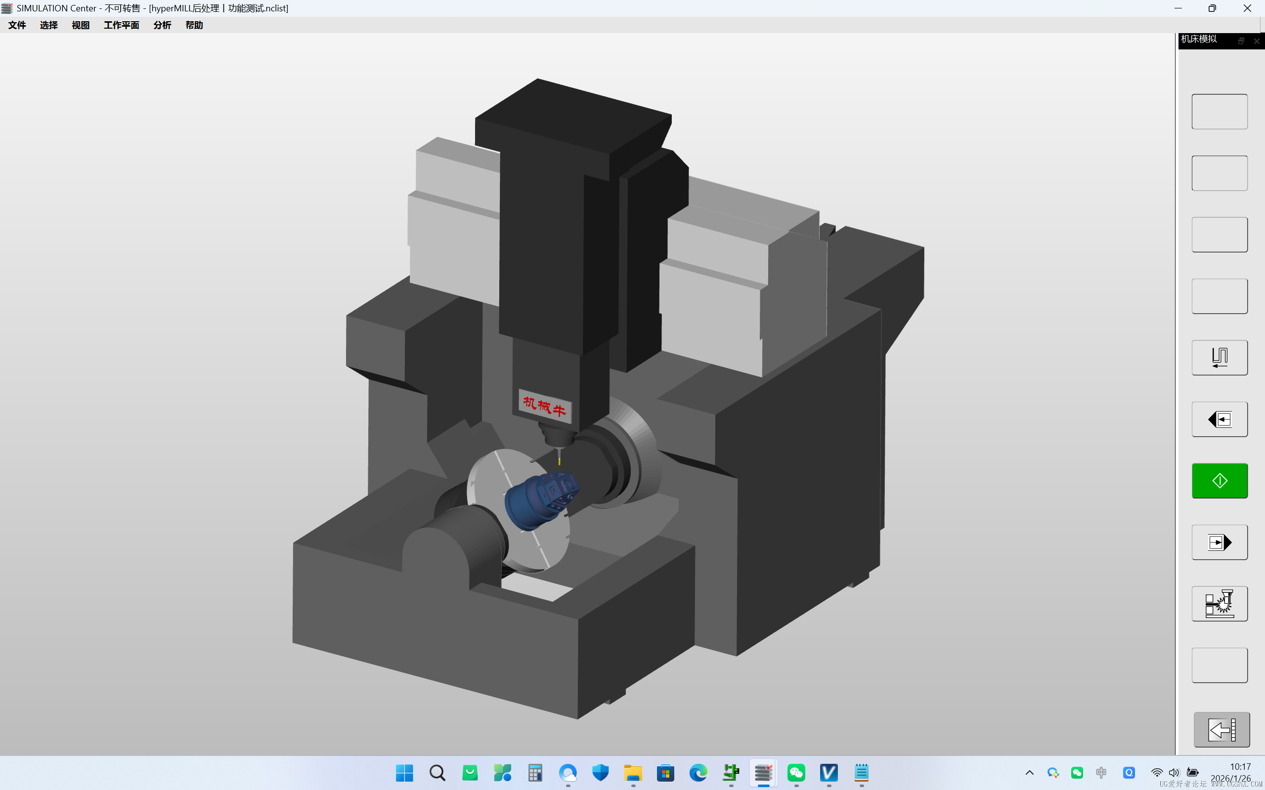The height and width of the screenshot is (790, 1265).
Task: Open the 视图 menu
Action: click(81, 25)
